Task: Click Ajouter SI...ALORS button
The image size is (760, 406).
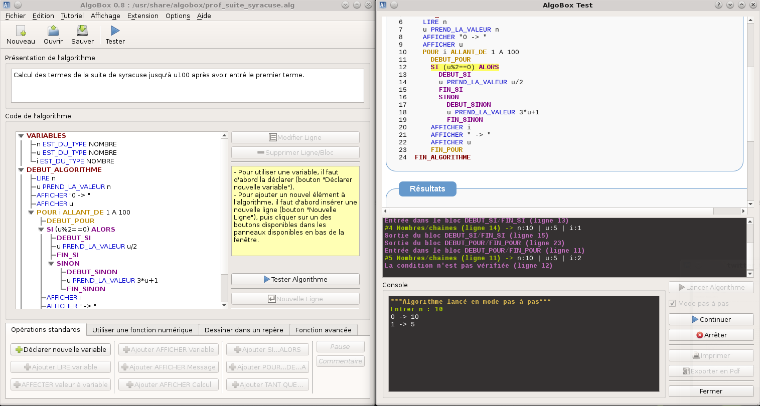Action: point(267,349)
